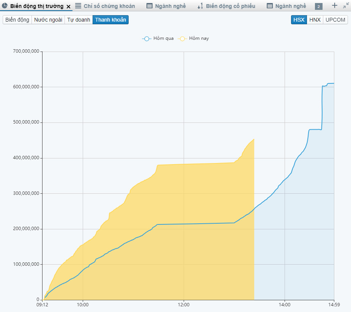Screen dimensions: 351x312
Task: Open the hidden tabs list via the 2 badge
Action: pyautogui.click(x=319, y=6)
